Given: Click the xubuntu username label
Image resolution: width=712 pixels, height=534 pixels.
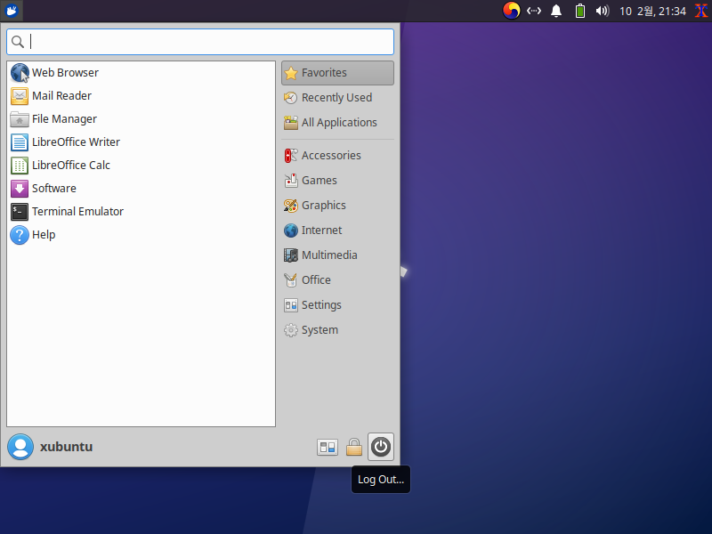Looking at the screenshot, I should coord(66,447).
